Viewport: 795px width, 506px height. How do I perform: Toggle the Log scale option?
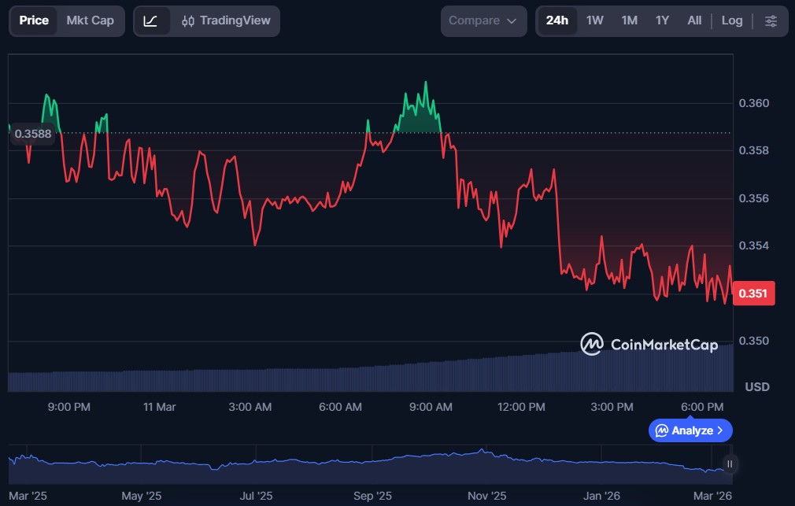click(x=731, y=20)
